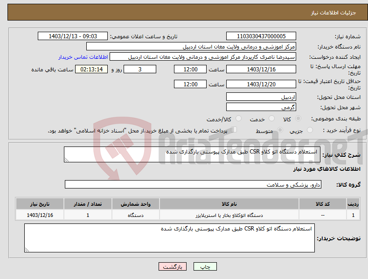Click the announcement date field 1403/12/13 - 09:03

(73, 36)
